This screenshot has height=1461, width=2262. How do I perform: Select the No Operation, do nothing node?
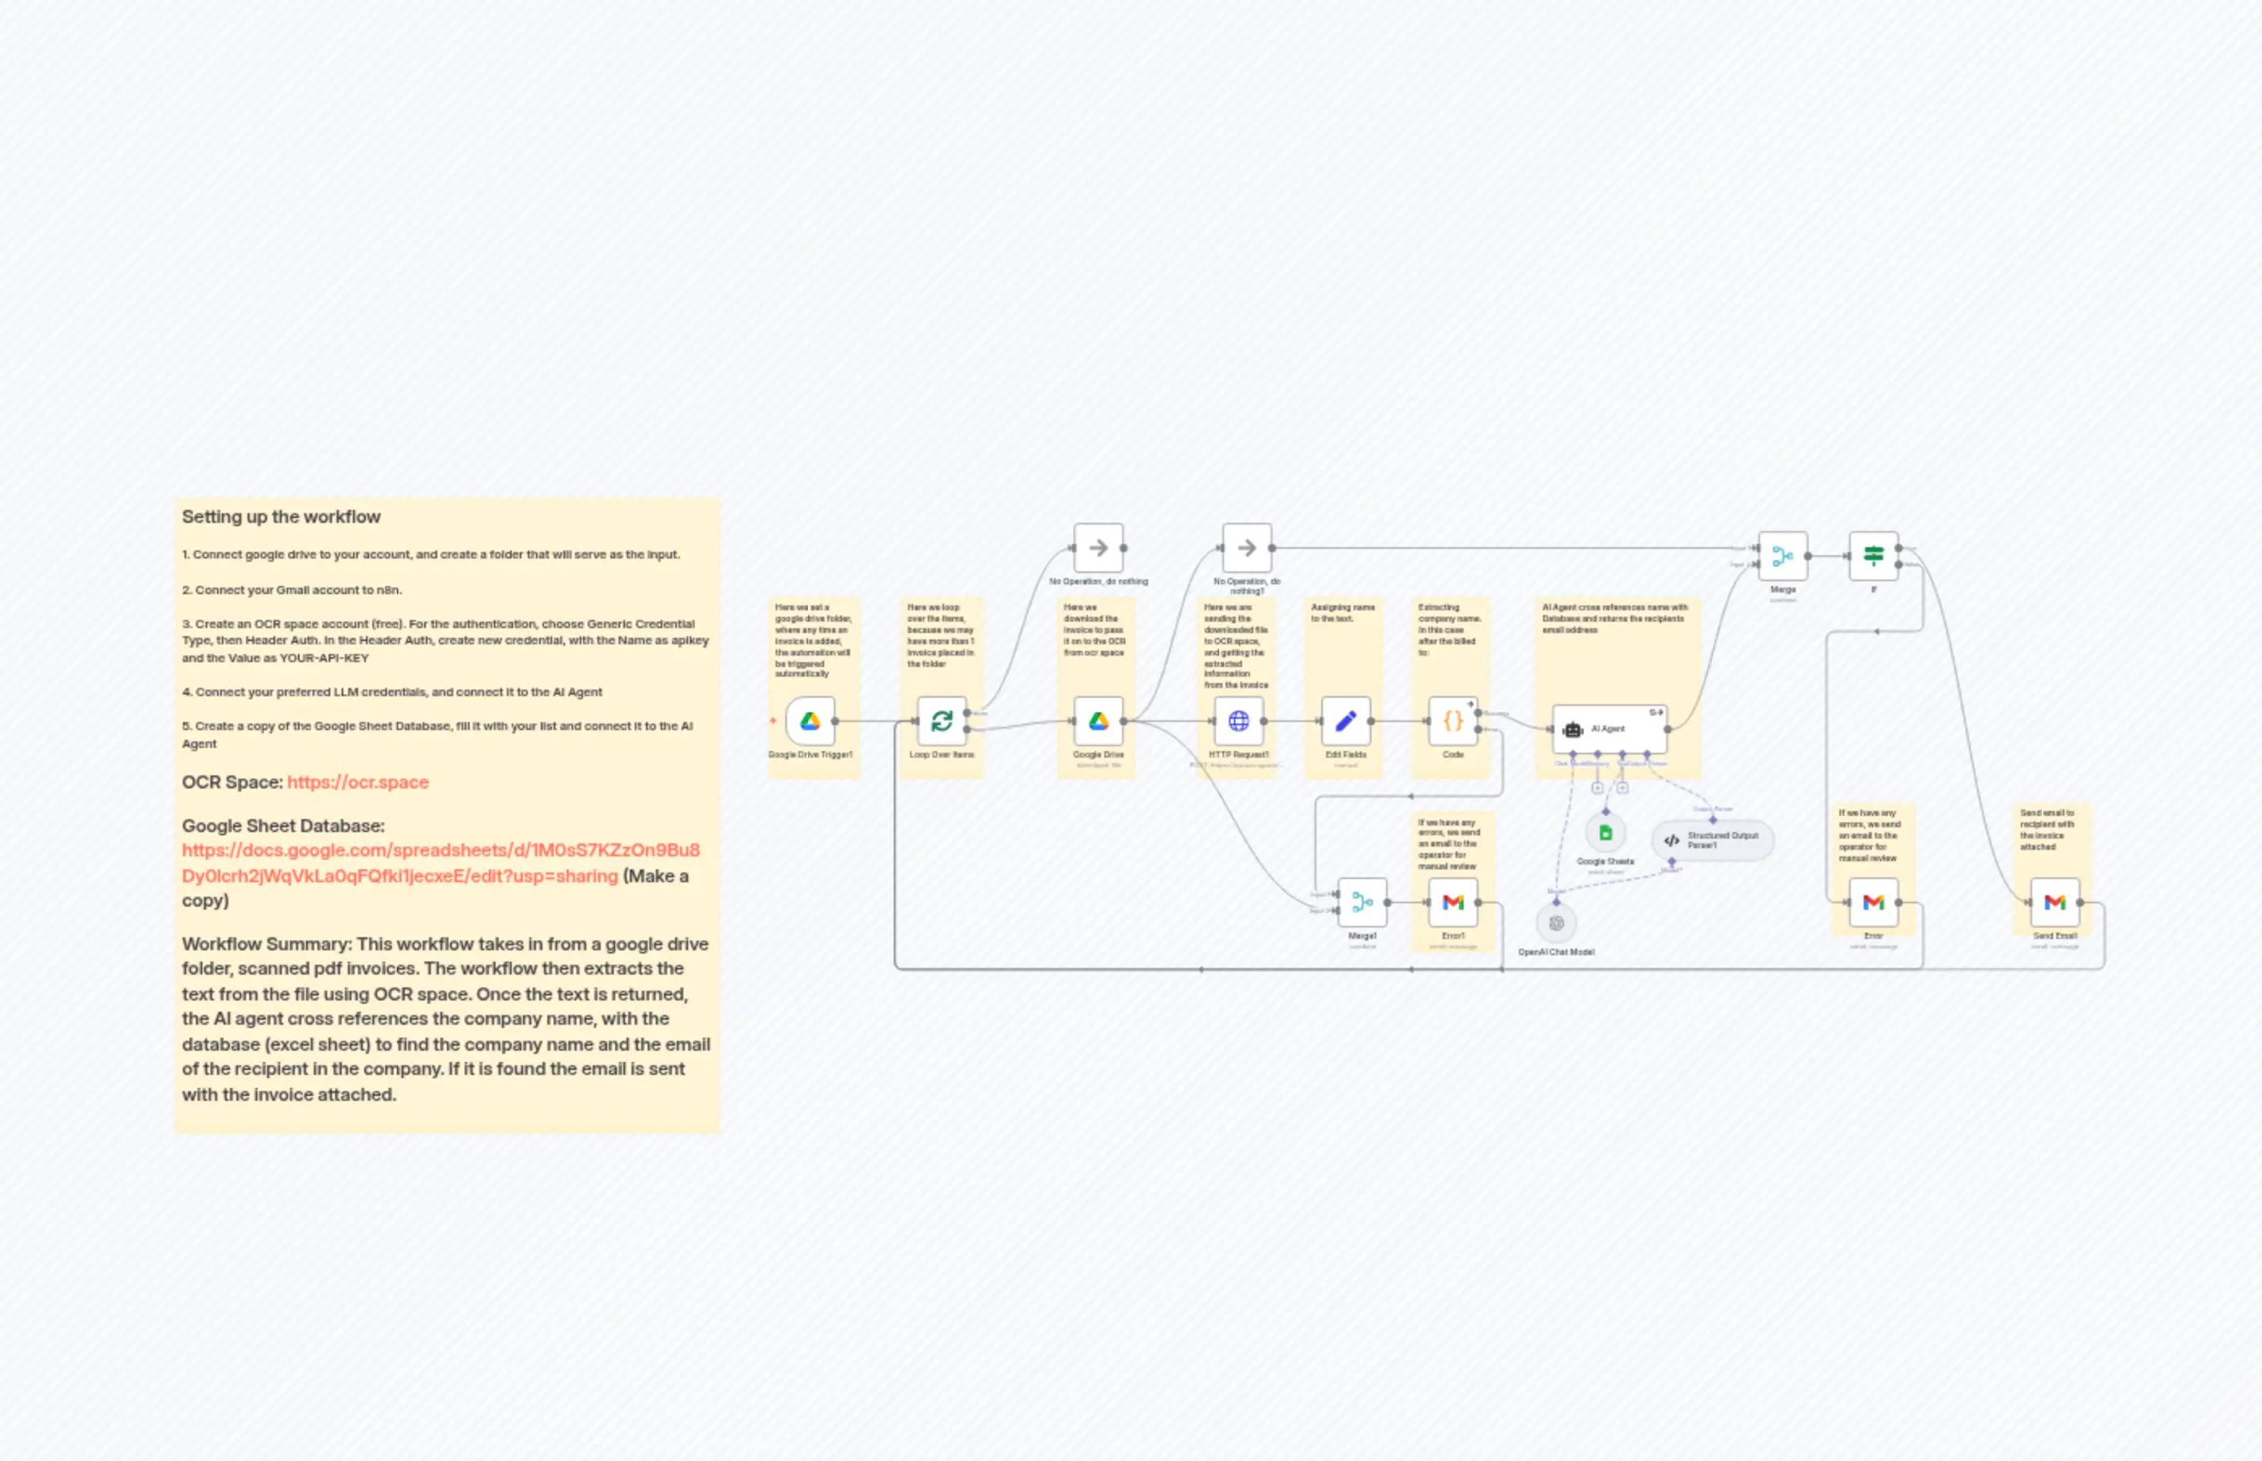point(1098,547)
